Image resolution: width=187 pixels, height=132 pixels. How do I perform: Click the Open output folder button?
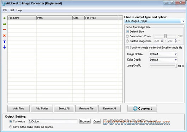97,121
